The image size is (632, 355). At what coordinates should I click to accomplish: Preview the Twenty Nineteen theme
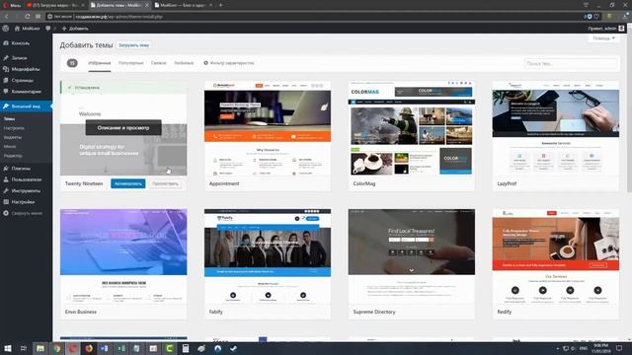click(x=165, y=183)
